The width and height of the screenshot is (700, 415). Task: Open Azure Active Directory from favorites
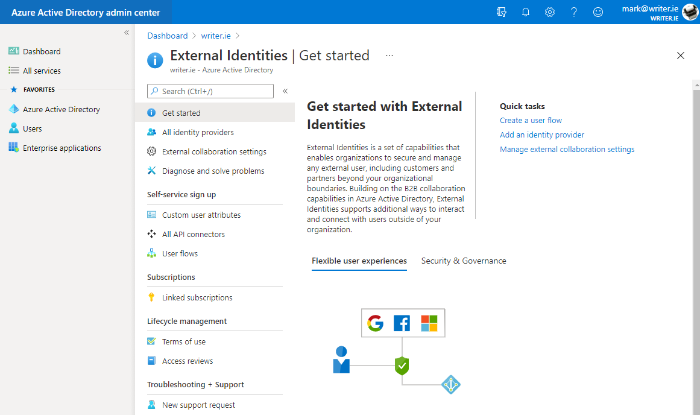[x=61, y=109]
